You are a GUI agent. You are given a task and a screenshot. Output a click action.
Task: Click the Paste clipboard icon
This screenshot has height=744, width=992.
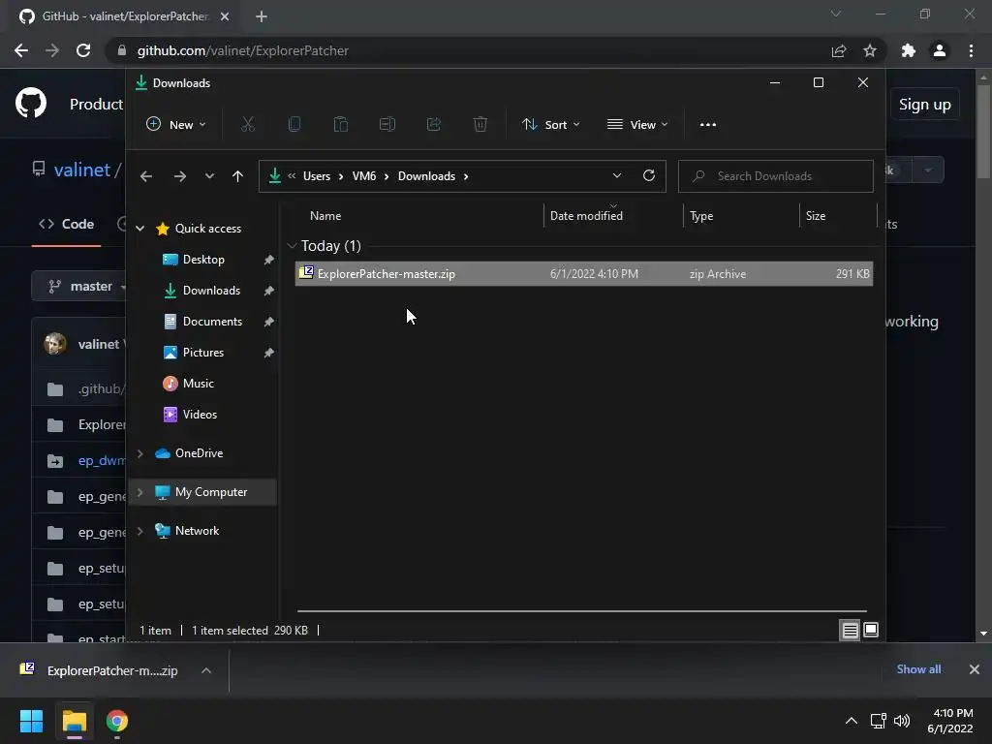(x=340, y=125)
